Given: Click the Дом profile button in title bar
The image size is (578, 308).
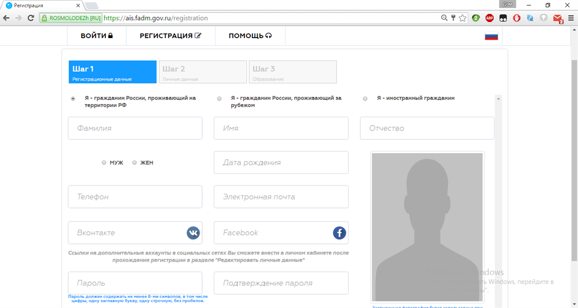Looking at the screenshot, I should pos(507,4).
